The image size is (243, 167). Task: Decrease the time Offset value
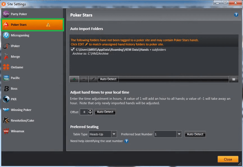[90, 113]
